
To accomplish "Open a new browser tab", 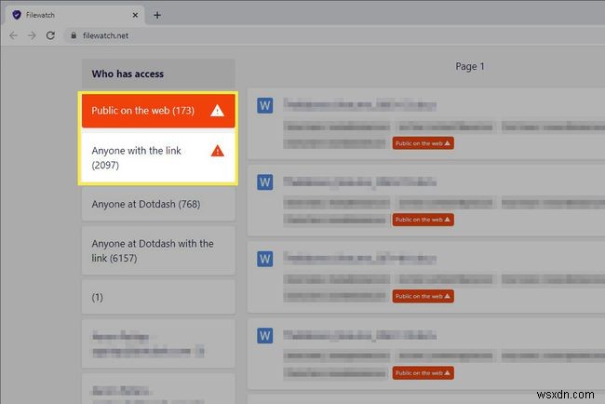I will (157, 15).
